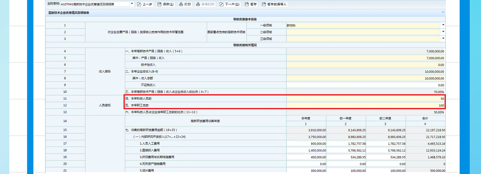The height and width of the screenshot is (174, 481).
Task: Click the 一、本年高新技术产品(服务)收入 label
Action: point(154,51)
